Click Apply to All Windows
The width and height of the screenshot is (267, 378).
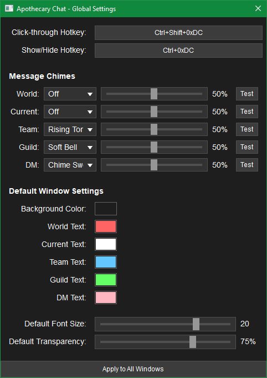pos(133,369)
